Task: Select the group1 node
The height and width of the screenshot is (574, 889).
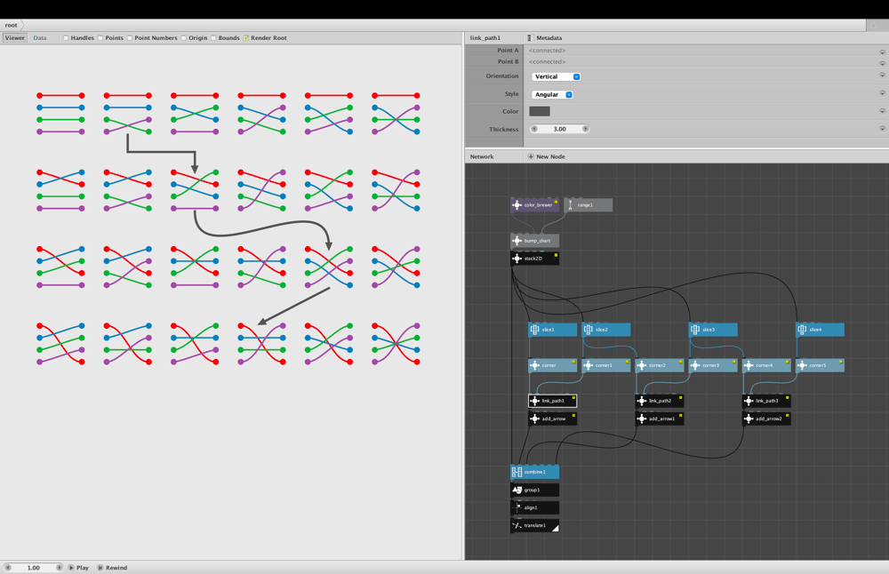Action: click(534, 490)
